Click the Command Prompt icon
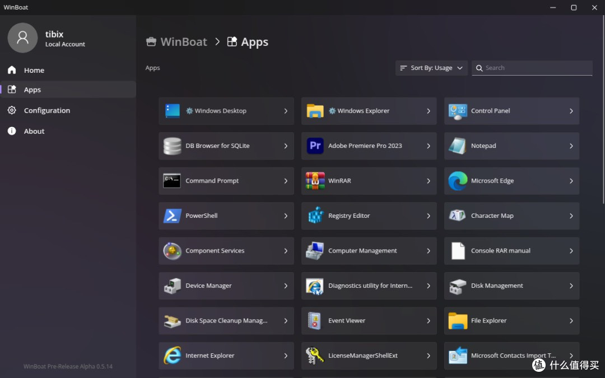The height and width of the screenshot is (378, 605). point(172,181)
